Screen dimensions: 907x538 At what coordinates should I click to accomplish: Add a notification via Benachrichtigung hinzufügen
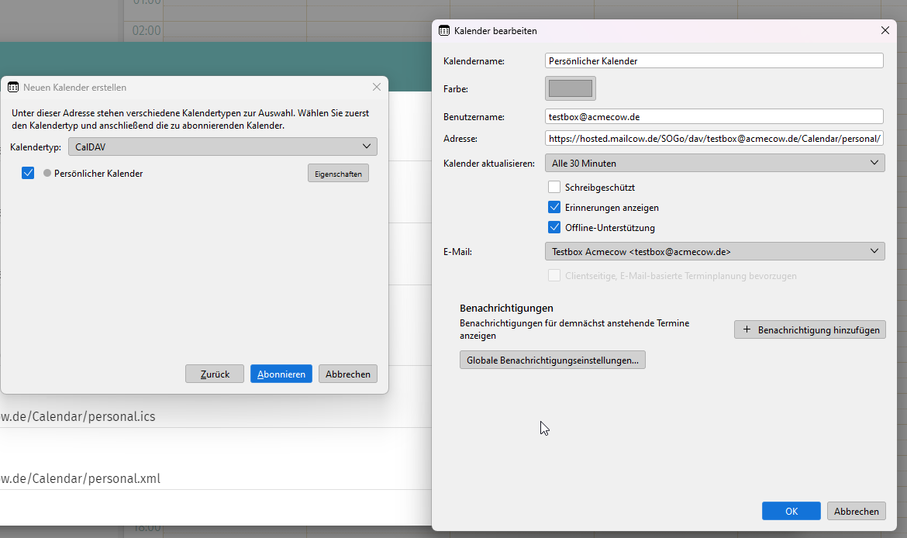click(809, 329)
